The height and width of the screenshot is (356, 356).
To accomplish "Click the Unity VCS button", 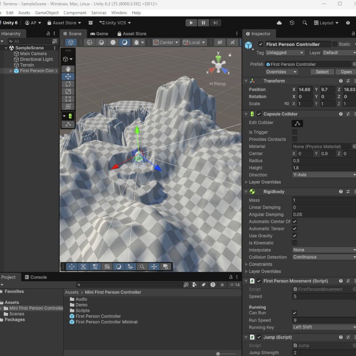I will click(x=115, y=23).
